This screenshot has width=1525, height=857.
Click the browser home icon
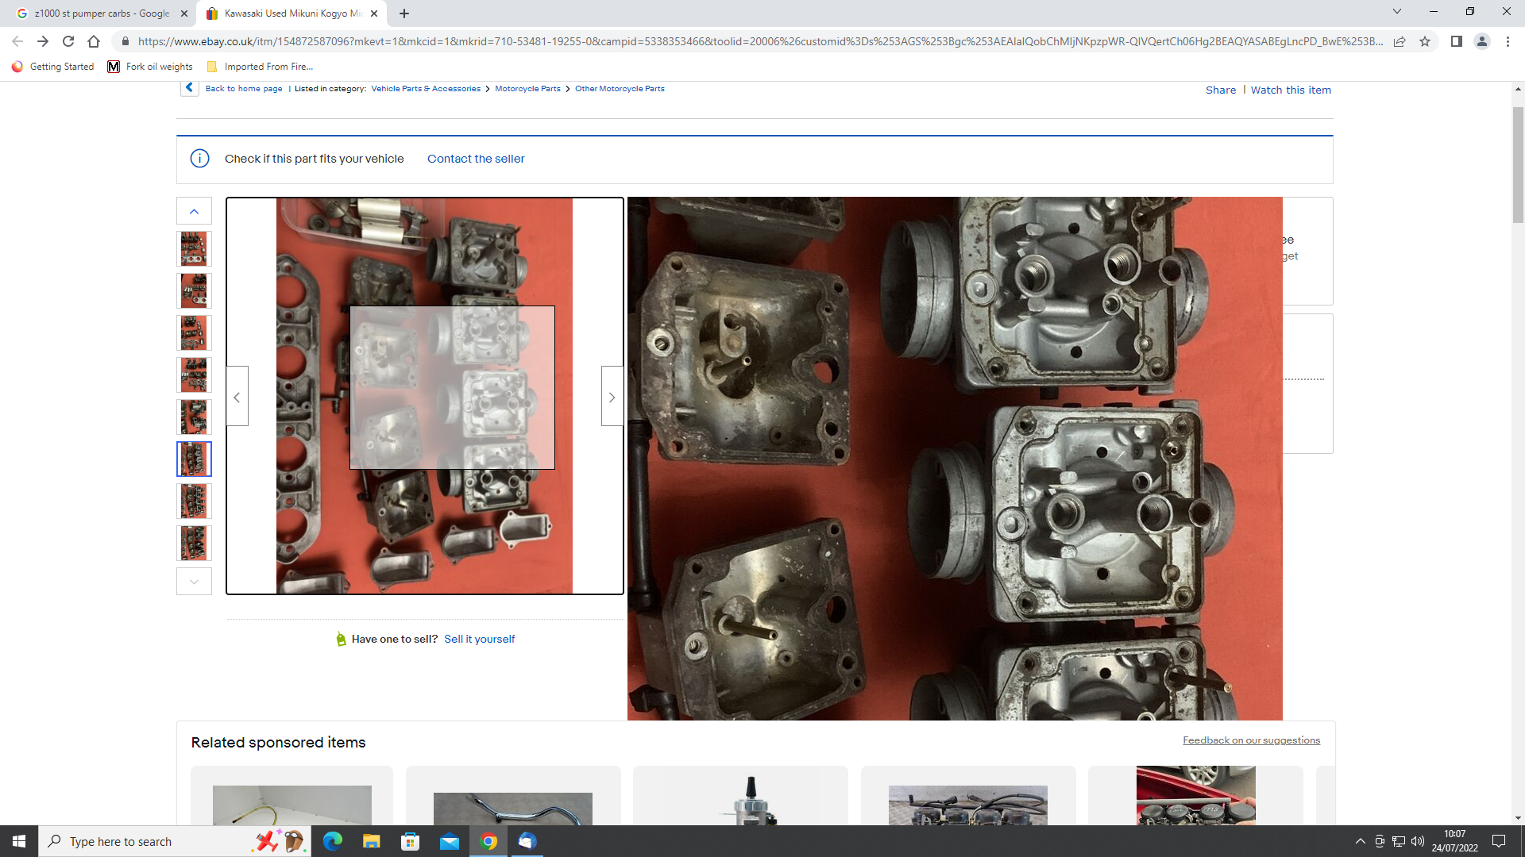point(94,41)
